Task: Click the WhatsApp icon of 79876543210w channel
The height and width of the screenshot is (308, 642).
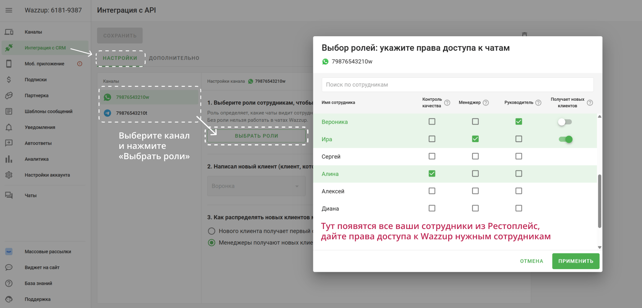Action: tap(107, 97)
